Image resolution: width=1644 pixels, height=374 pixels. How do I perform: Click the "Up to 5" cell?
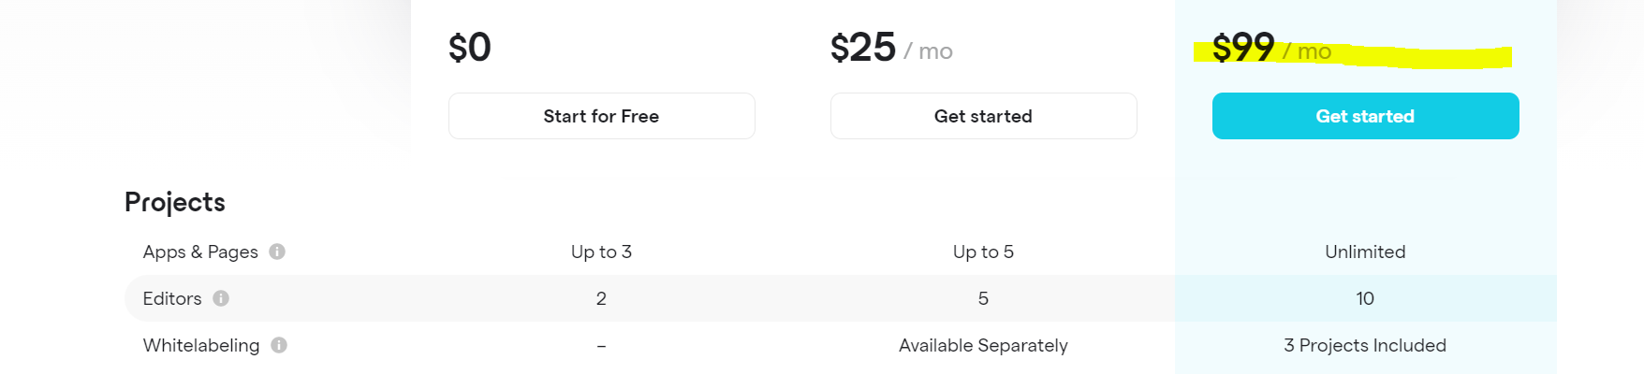(x=983, y=252)
